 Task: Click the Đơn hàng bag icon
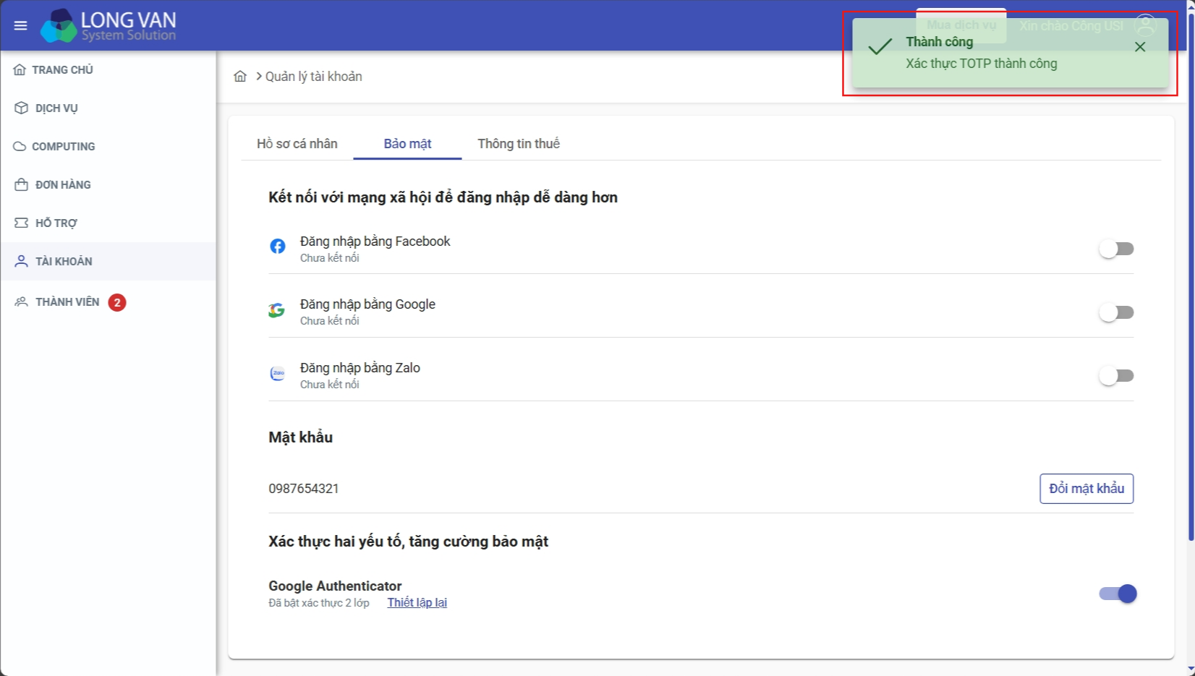click(x=21, y=185)
